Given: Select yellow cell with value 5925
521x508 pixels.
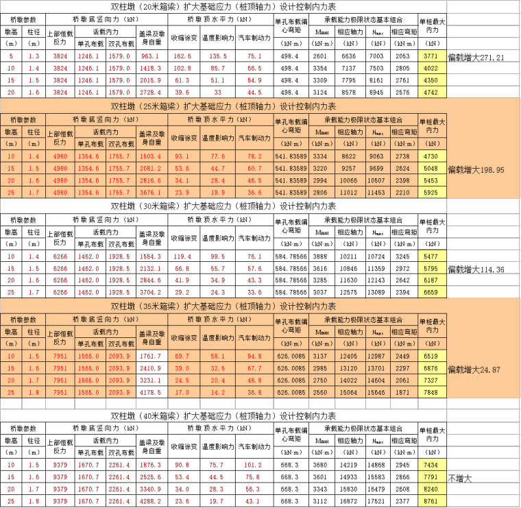Looking at the screenshot, I should click(x=432, y=193).
